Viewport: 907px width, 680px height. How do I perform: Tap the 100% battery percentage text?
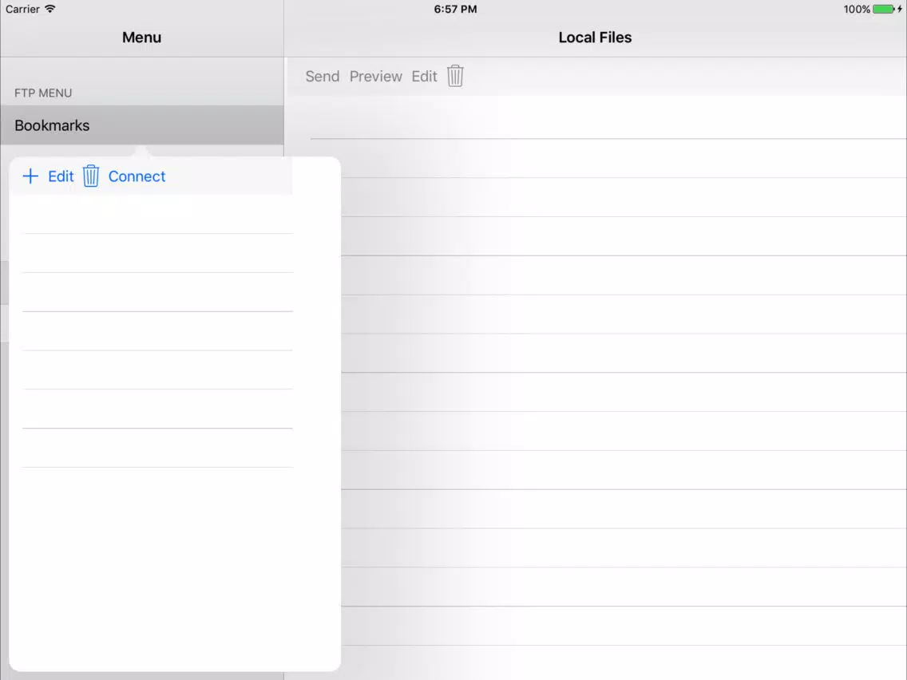(x=856, y=9)
